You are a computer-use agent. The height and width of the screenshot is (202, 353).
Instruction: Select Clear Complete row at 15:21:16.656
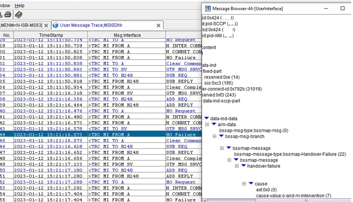click(101, 158)
